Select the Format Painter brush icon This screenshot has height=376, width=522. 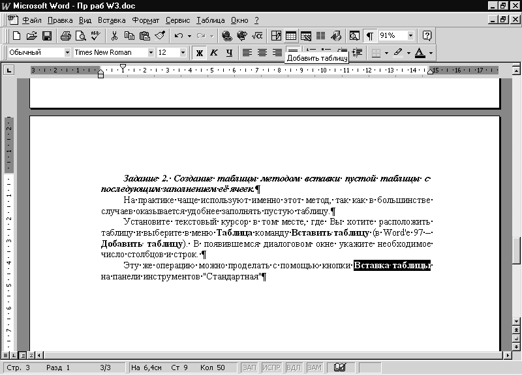point(160,35)
